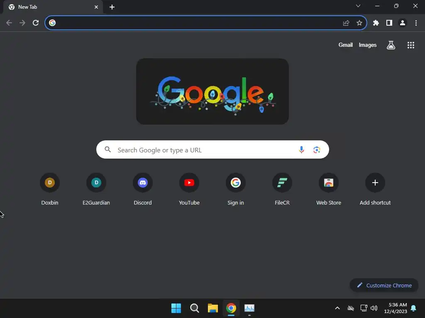Open the clock showing 5:36 AM
425x318 pixels.
(x=396, y=308)
